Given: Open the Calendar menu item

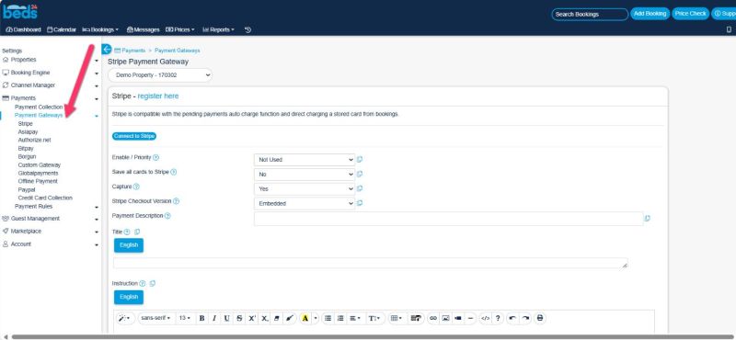Looking at the screenshot, I should 62,29.
